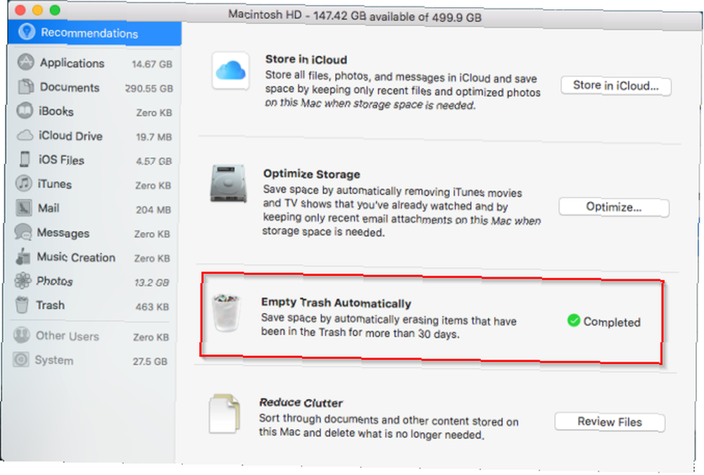Screen dimensions: 704x475
Task: Click the Completed status label
Action: (612, 322)
